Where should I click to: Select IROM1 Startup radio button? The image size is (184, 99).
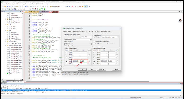coord(89,61)
